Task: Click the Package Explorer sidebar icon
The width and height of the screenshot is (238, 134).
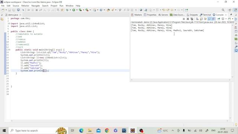Action: click(x=2, y=19)
